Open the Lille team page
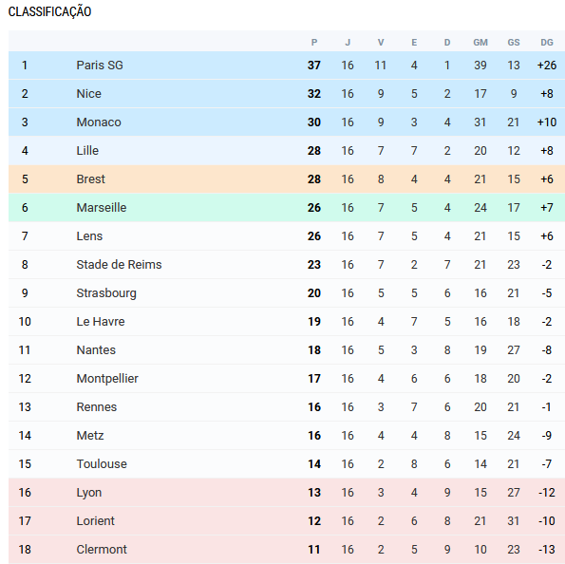 point(87,151)
